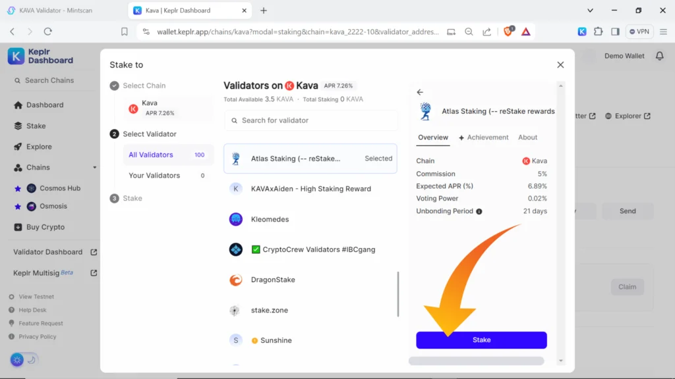Select the Your Validators filter
675x379 pixels.
(x=154, y=176)
